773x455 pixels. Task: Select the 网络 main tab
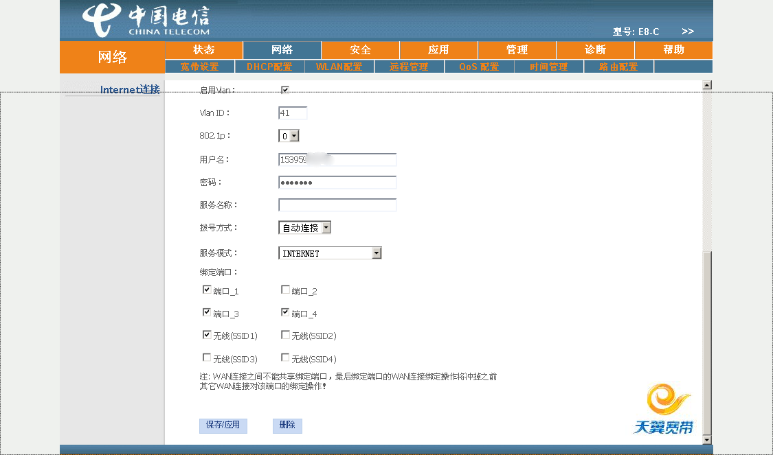(282, 49)
